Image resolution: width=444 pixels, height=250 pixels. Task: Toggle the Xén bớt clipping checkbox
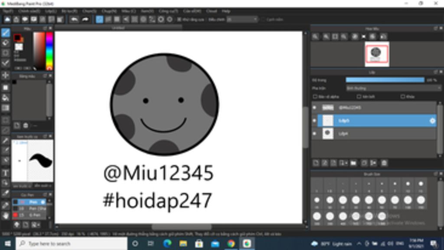pos(359,97)
